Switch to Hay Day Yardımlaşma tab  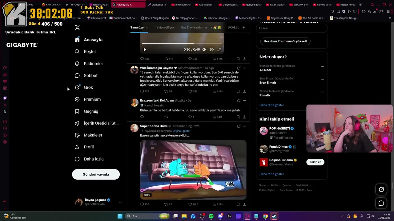point(201,27)
